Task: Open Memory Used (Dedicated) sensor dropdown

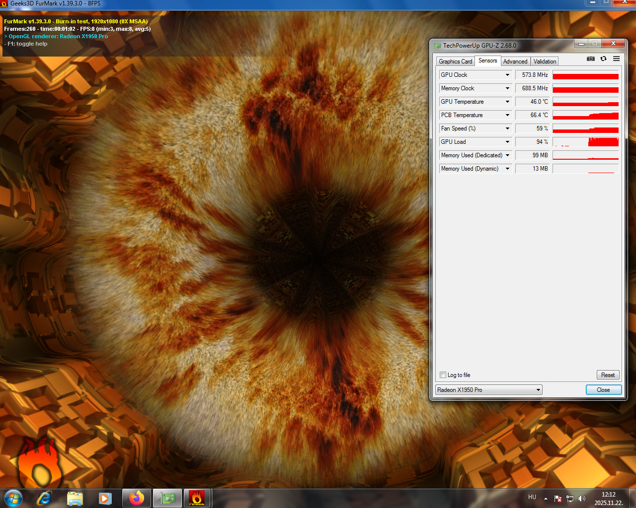Action: (x=507, y=155)
